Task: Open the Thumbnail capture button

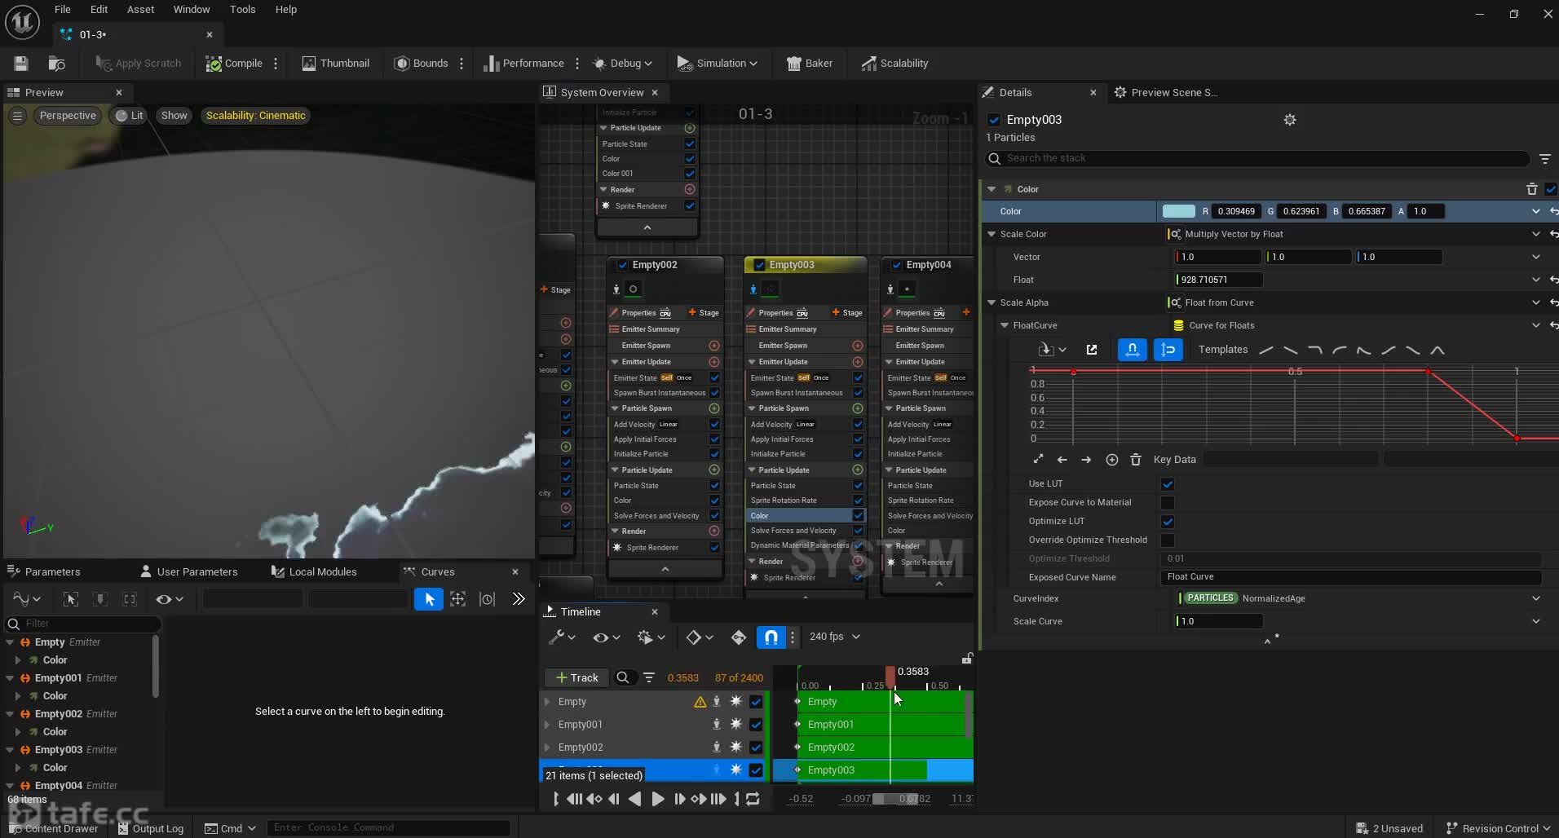Action: [x=336, y=64]
